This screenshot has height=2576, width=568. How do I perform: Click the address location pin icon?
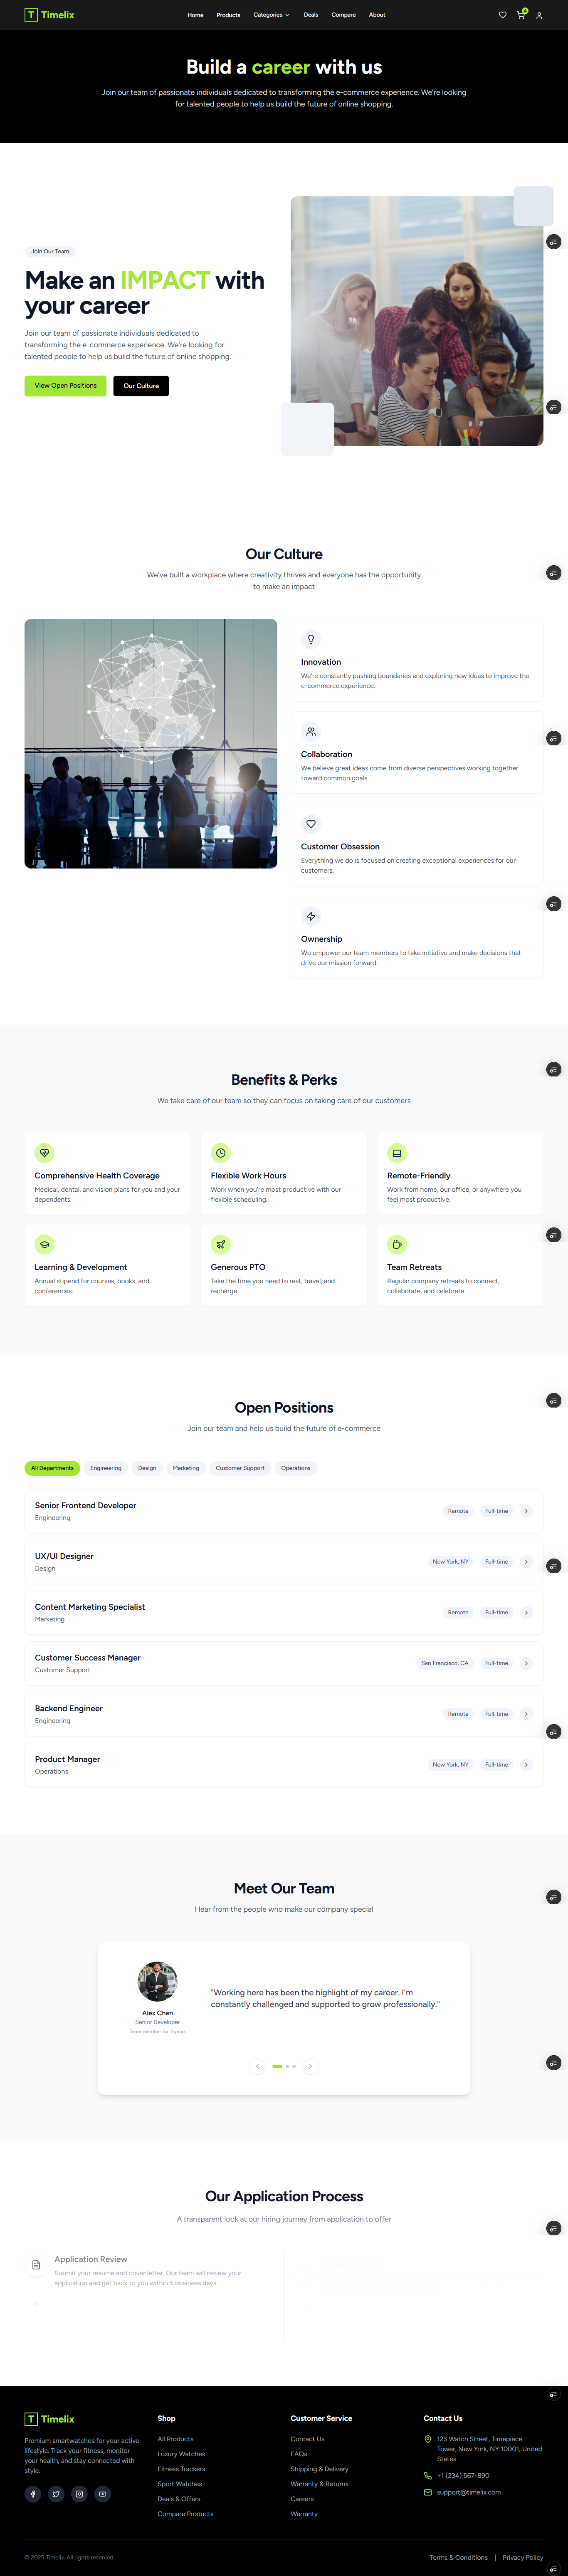[428, 2439]
